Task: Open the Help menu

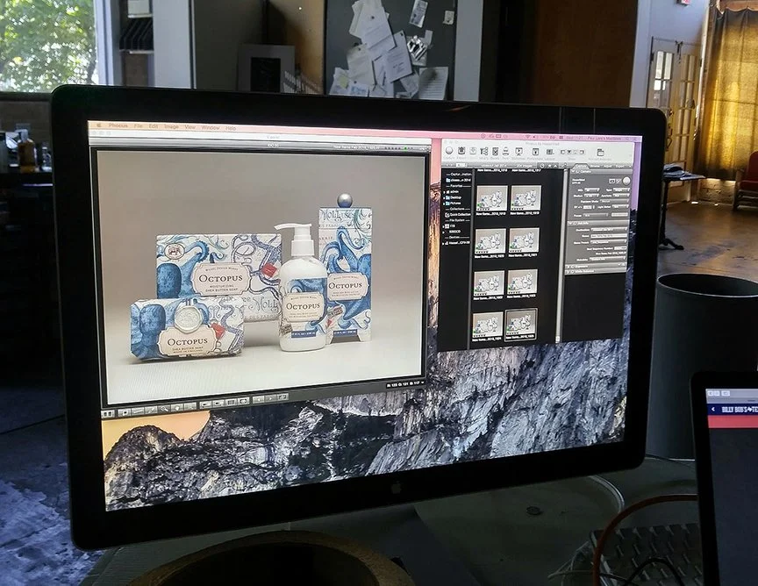Action: click(231, 128)
